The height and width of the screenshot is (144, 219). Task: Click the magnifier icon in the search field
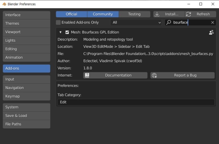169,22
